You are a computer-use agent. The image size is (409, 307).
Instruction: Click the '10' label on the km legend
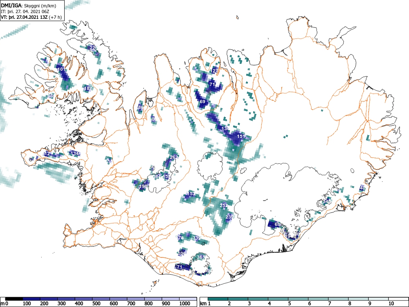[x=391, y=303]
